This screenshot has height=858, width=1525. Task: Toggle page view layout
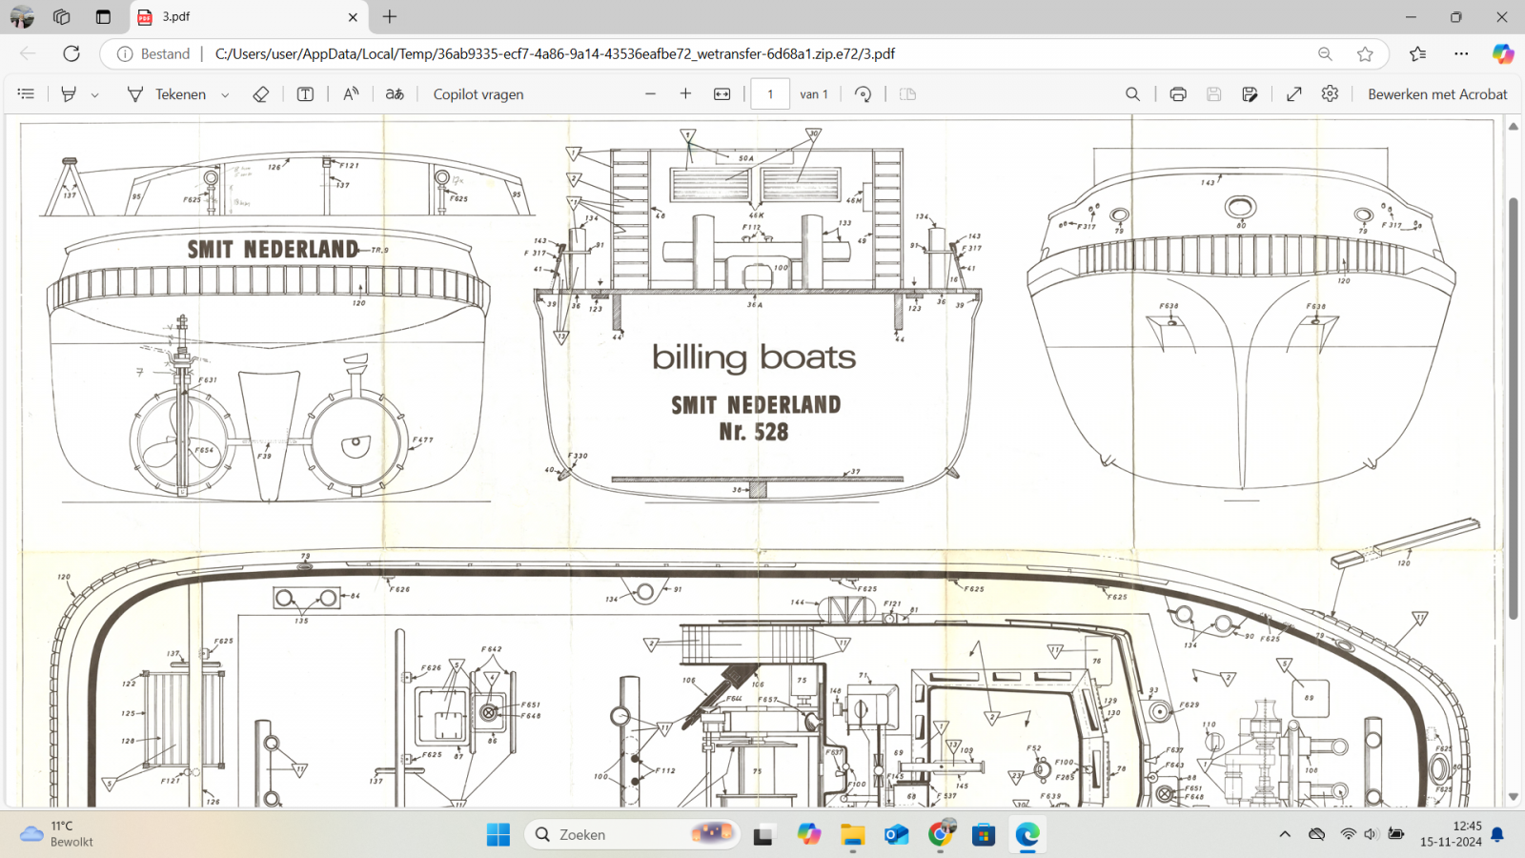(x=907, y=93)
